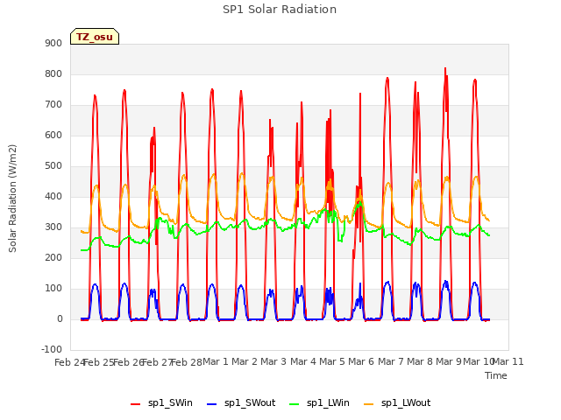The image size is (561, 420).
Task: Click the red sp1_SWin legend swatch
Action: pos(136,404)
